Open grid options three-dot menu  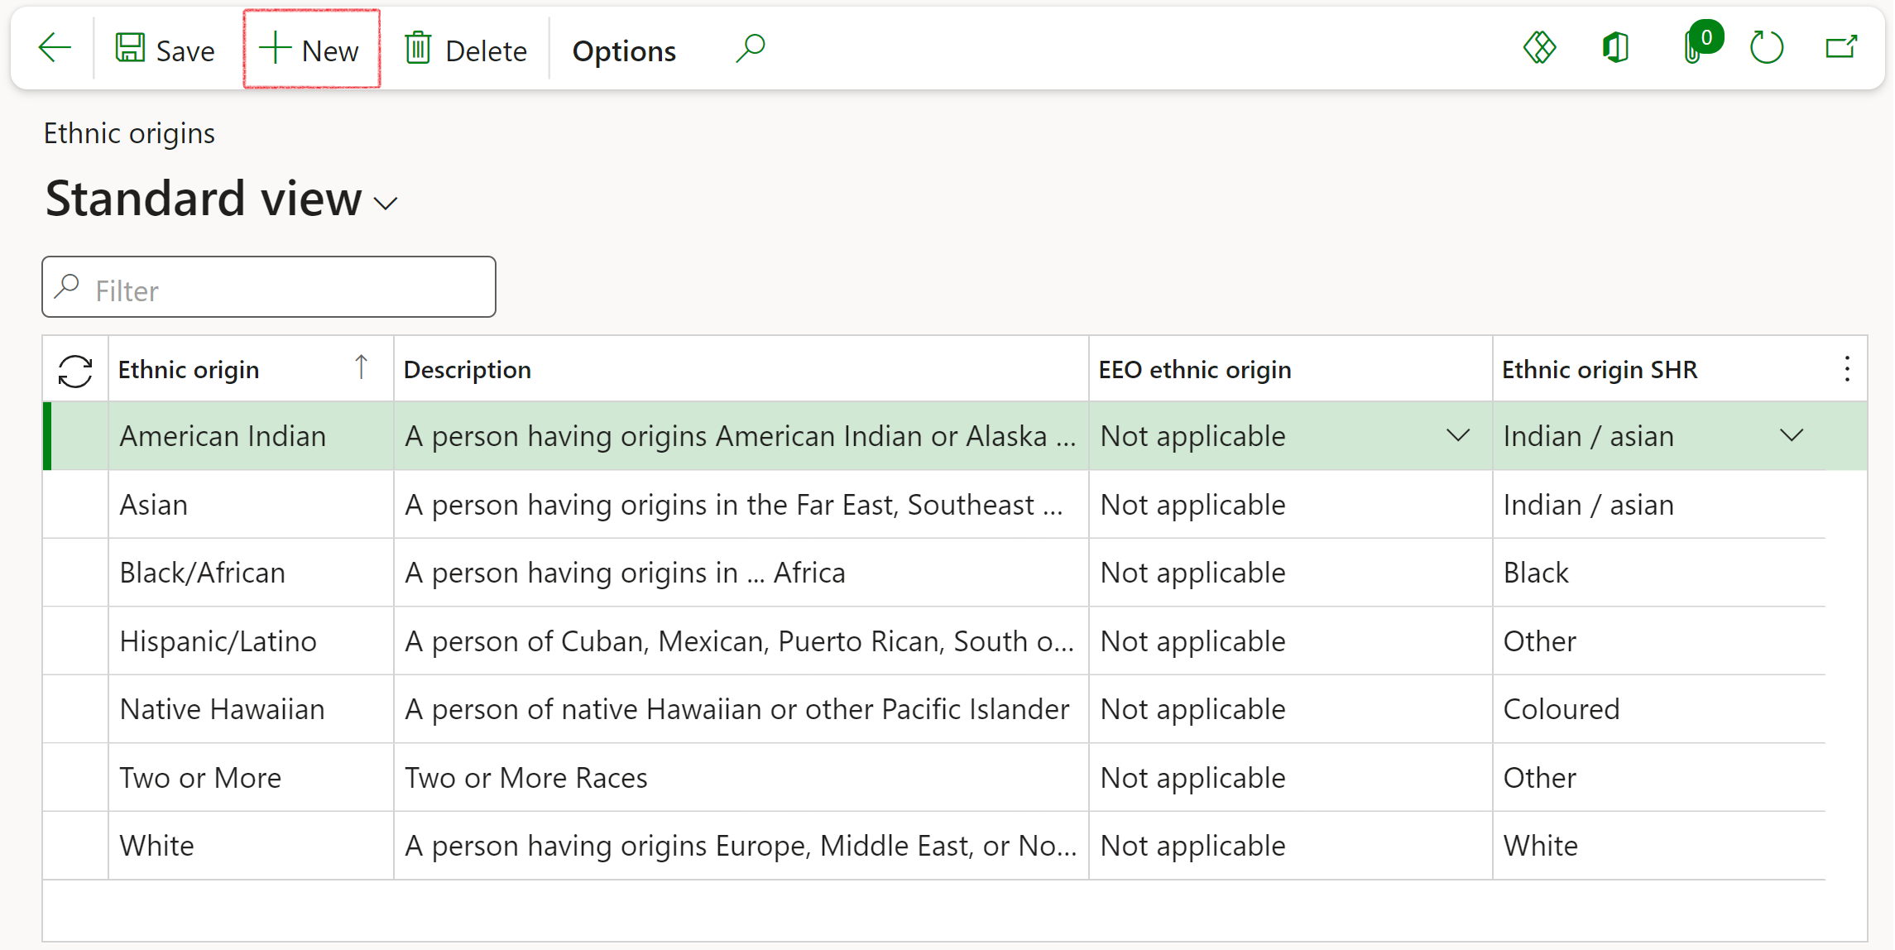coord(1847,369)
